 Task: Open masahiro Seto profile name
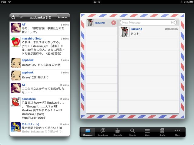[x=32, y=38]
